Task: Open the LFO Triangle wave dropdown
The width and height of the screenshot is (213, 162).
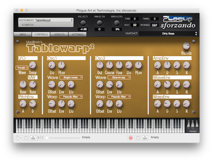Action: [22, 68]
